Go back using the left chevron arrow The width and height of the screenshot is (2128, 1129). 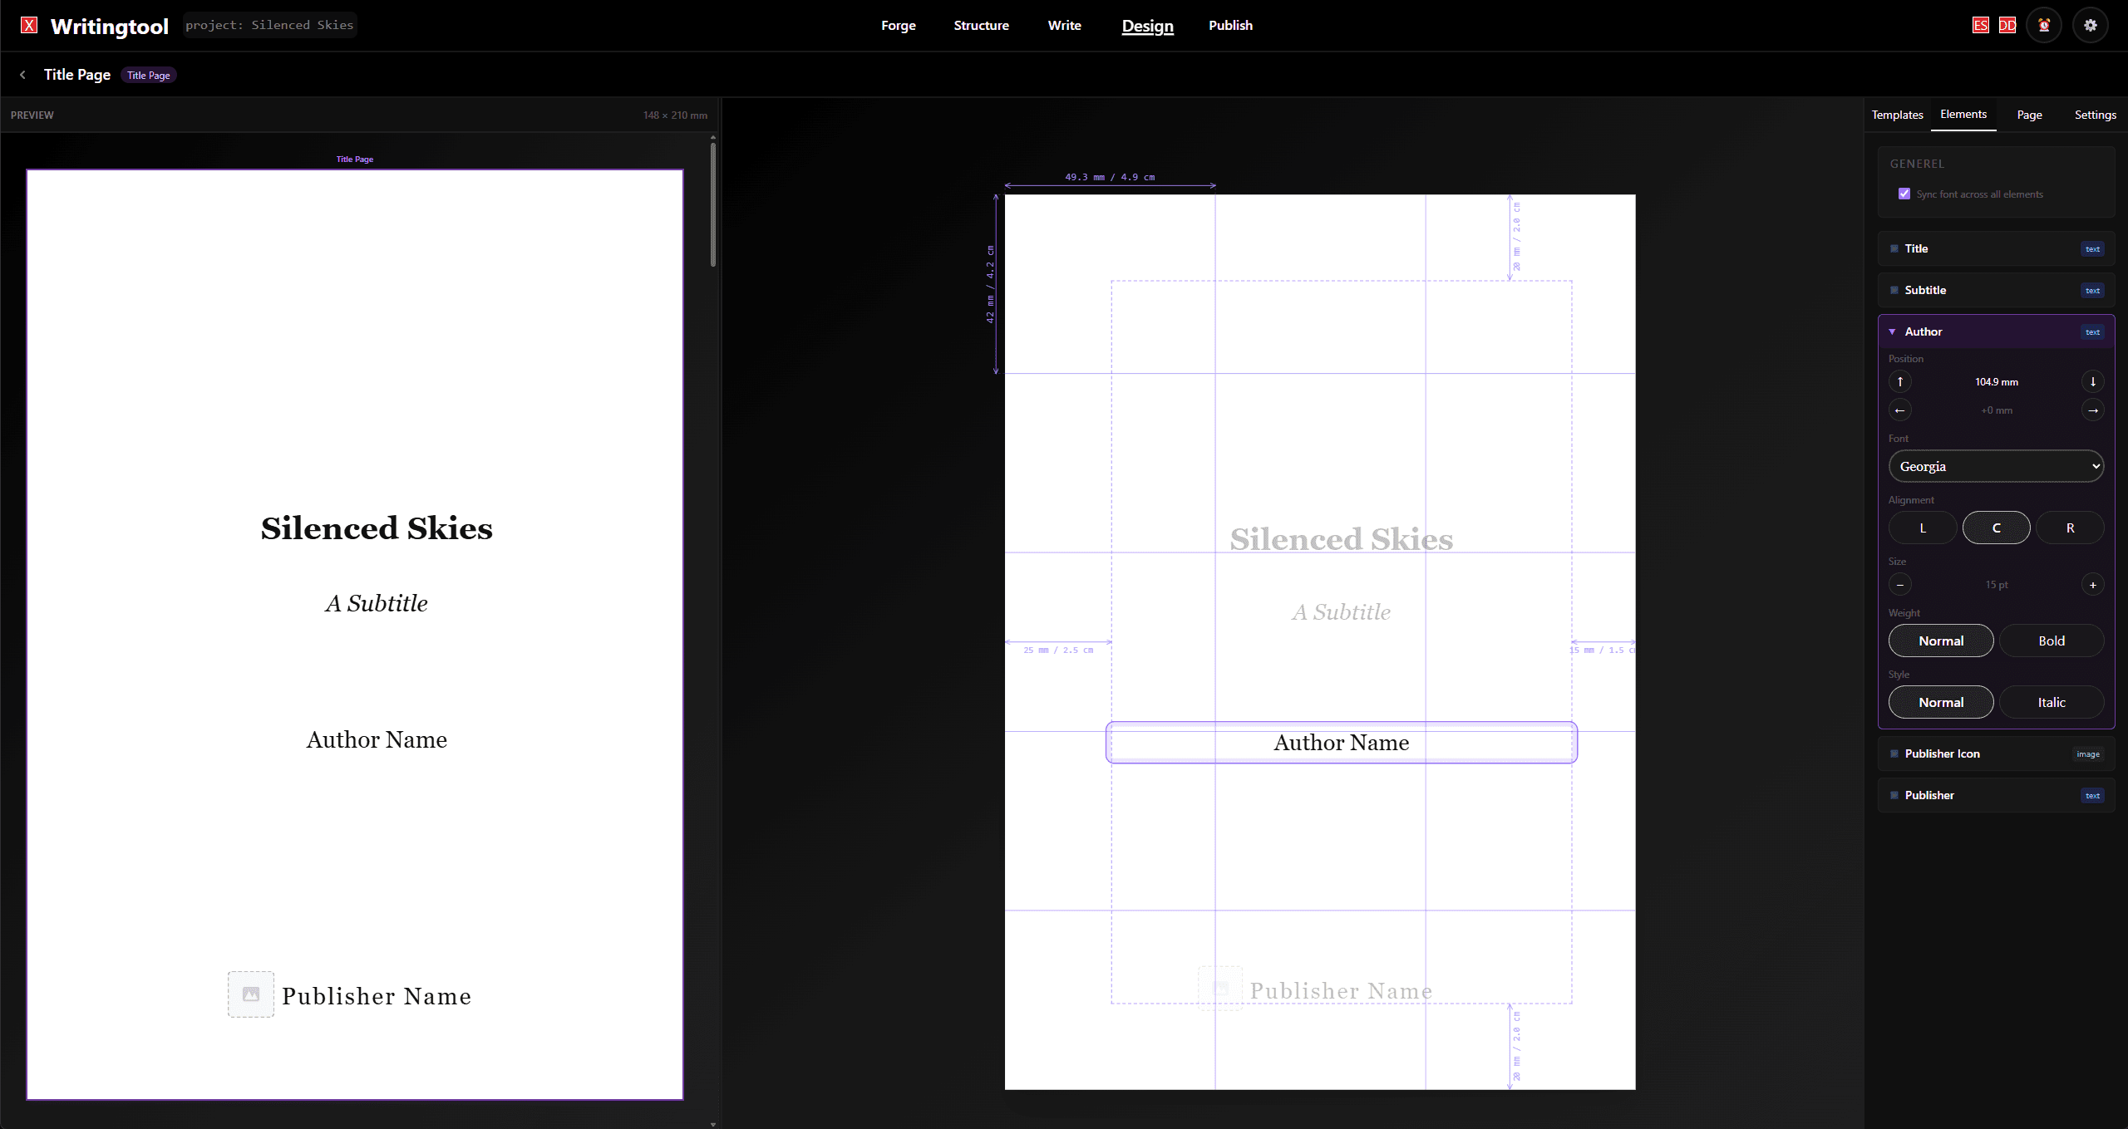point(22,75)
